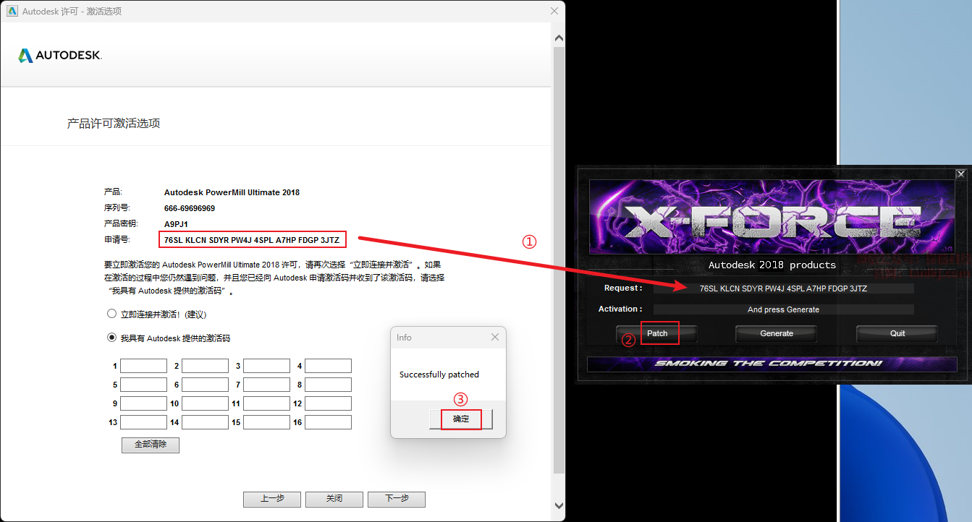
Task: Click activation code box number 1
Action: pos(143,366)
